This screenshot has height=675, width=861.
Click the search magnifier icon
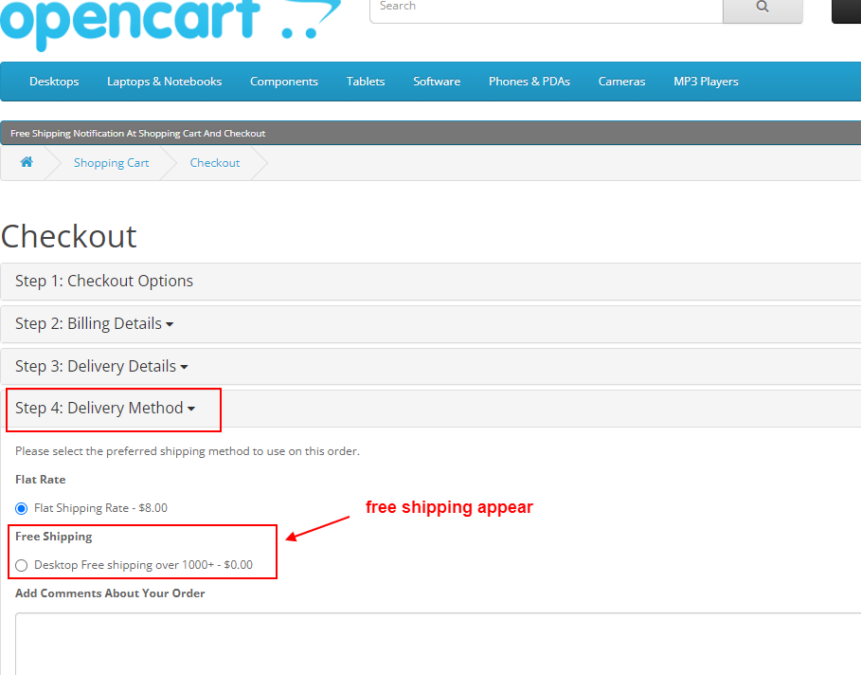coord(762,7)
